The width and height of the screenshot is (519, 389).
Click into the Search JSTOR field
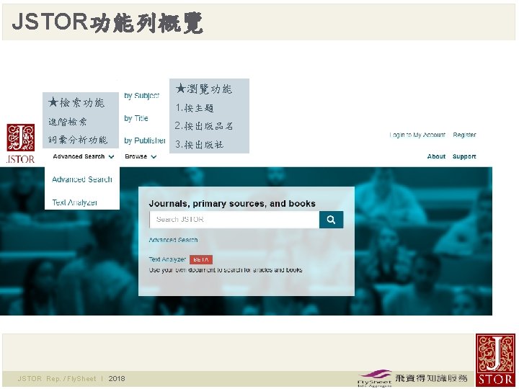(234, 220)
